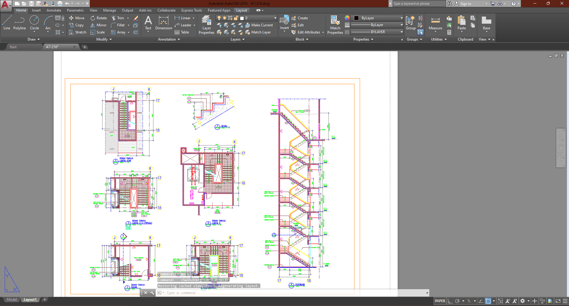Toggle Ortho mode in status bar

450,301
